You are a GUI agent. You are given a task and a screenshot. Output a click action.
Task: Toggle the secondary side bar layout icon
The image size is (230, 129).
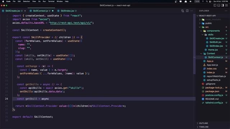click(x=222, y=5)
